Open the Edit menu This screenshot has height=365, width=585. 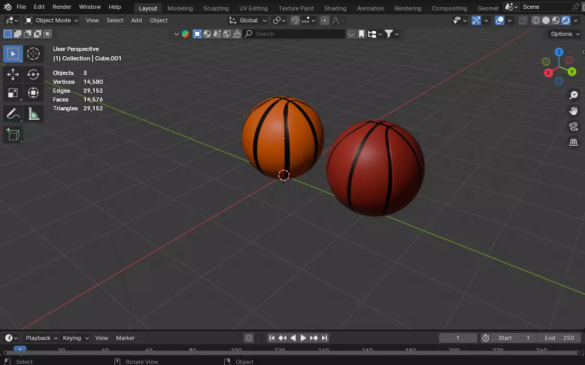(x=39, y=7)
